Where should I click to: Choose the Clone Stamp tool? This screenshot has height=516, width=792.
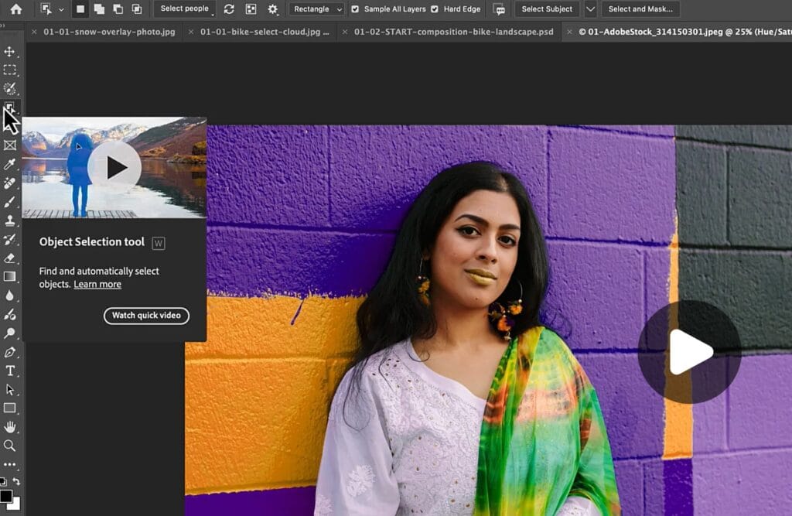[10, 220]
